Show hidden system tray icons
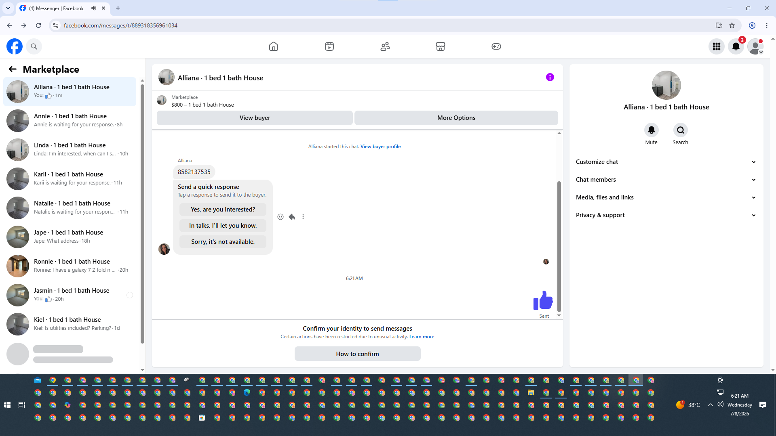The height and width of the screenshot is (436, 776). pyautogui.click(x=710, y=405)
